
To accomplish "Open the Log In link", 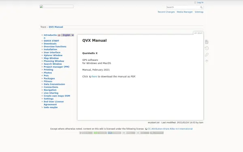I will pyautogui.click(x=200, y=2).
